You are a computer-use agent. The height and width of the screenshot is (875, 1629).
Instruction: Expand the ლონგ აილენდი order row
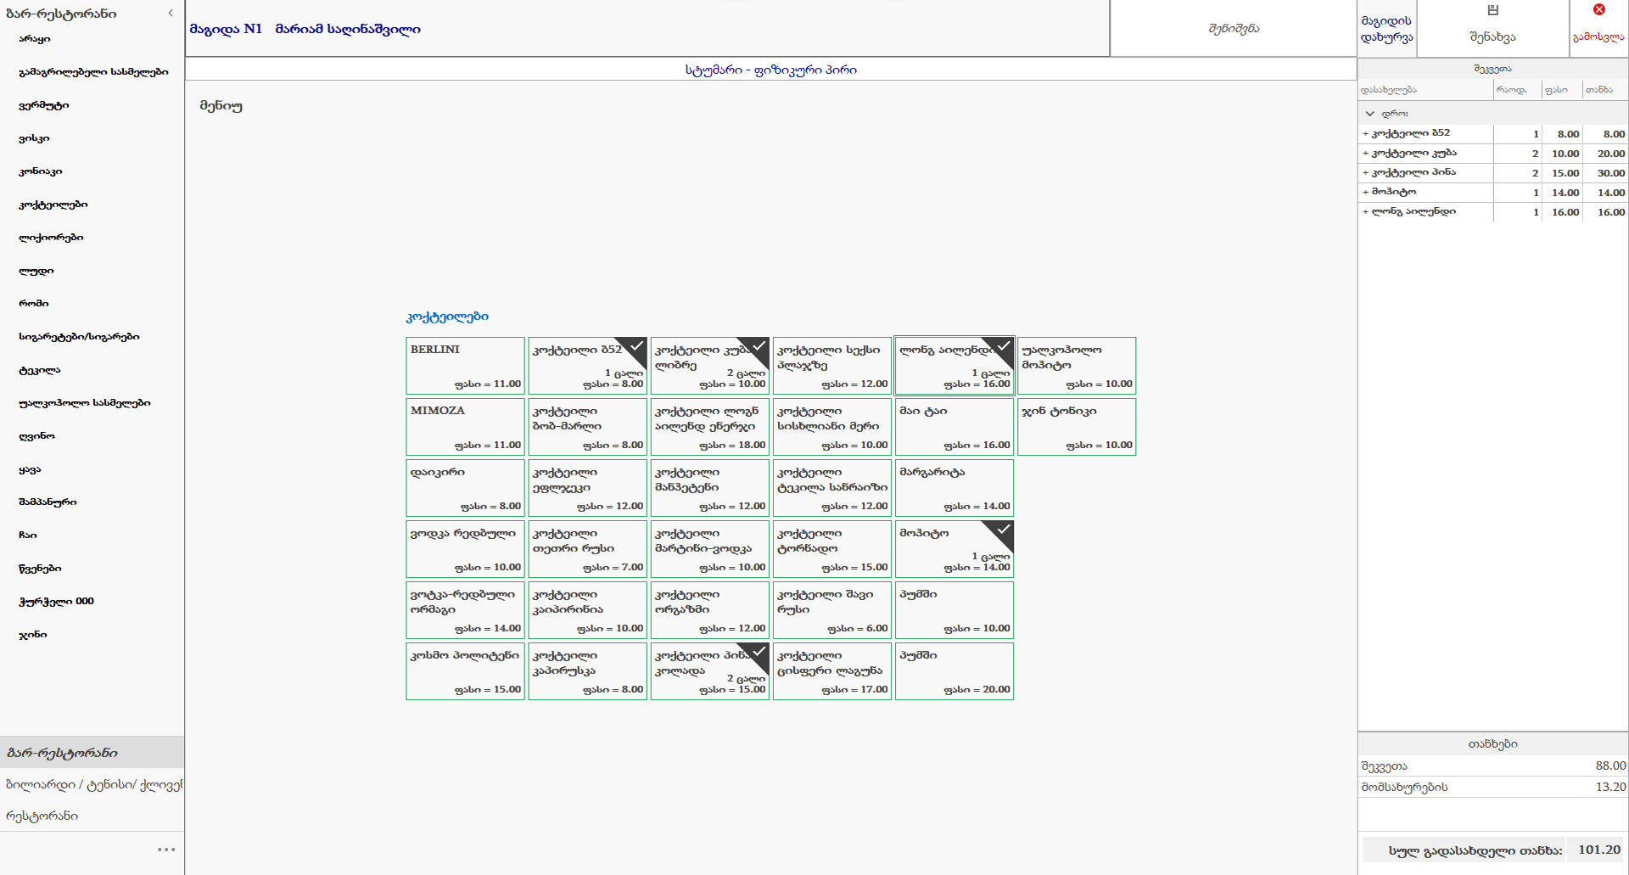(1365, 212)
